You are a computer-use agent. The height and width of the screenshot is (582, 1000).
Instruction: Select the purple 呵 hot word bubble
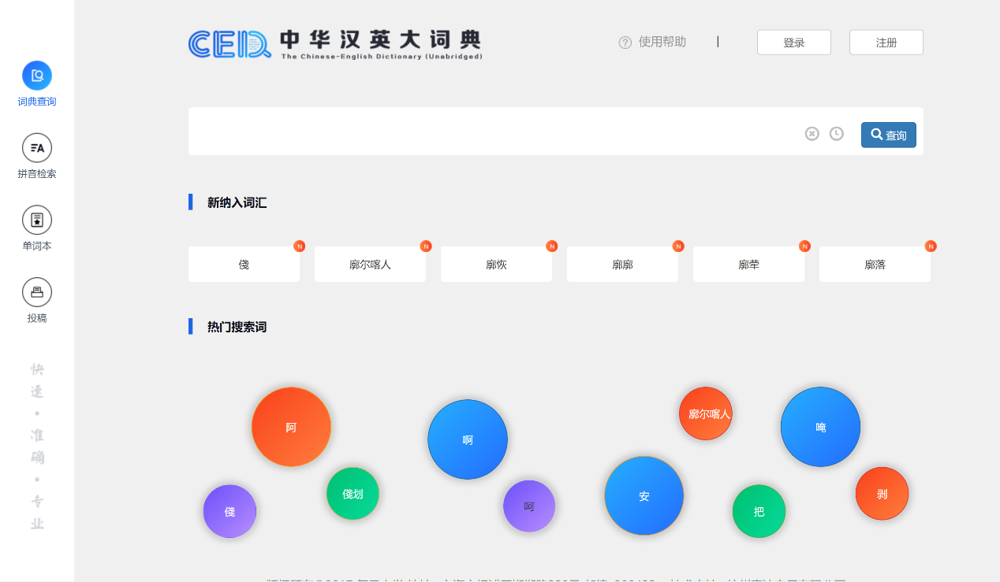coord(529,506)
